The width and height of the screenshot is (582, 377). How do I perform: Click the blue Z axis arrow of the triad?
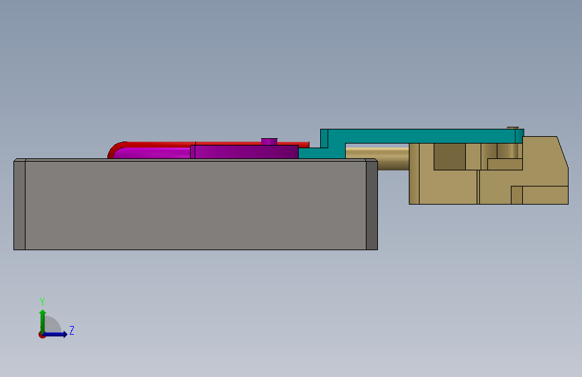click(56, 334)
